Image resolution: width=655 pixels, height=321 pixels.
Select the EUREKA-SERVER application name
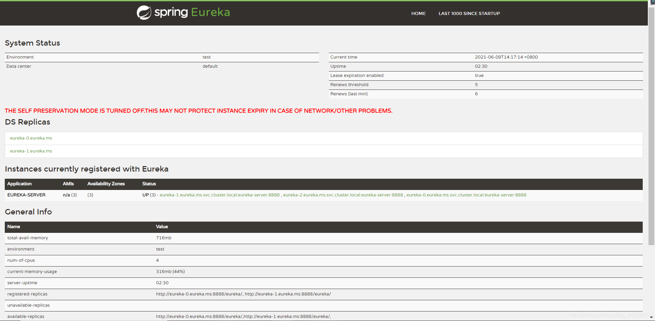[26, 195]
